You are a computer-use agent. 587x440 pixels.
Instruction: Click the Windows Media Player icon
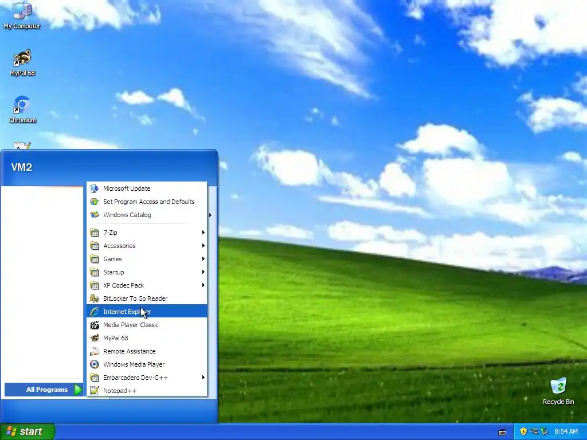[x=95, y=364]
